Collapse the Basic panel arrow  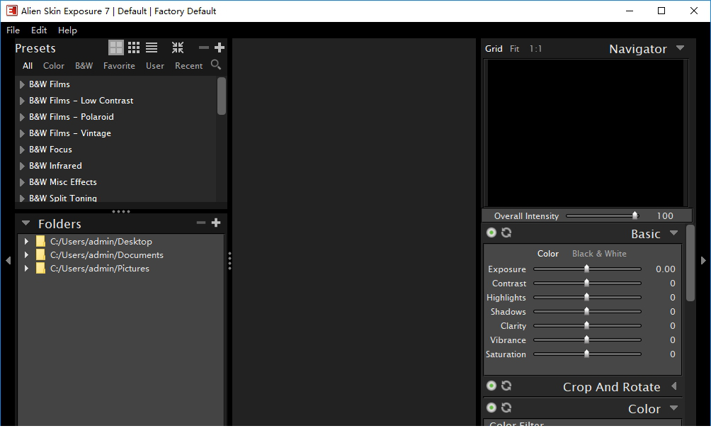pos(673,233)
